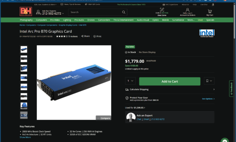This screenshot has height=142, width=236.
Task: Click the Calculate Shipping truck icon
Action: tap(127, 90)
